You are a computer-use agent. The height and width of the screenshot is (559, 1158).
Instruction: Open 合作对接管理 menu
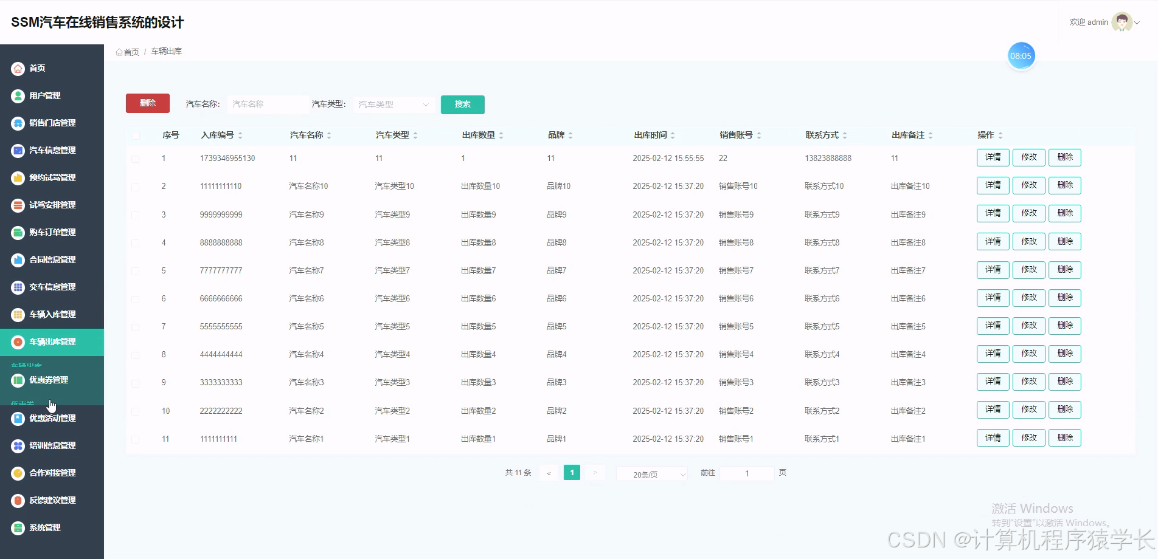[x=52, y=473]
